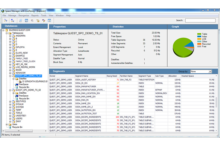The width and height of the screenshot is (220, 146).
Task: Open the View menu
Action: tap(51, 16)
